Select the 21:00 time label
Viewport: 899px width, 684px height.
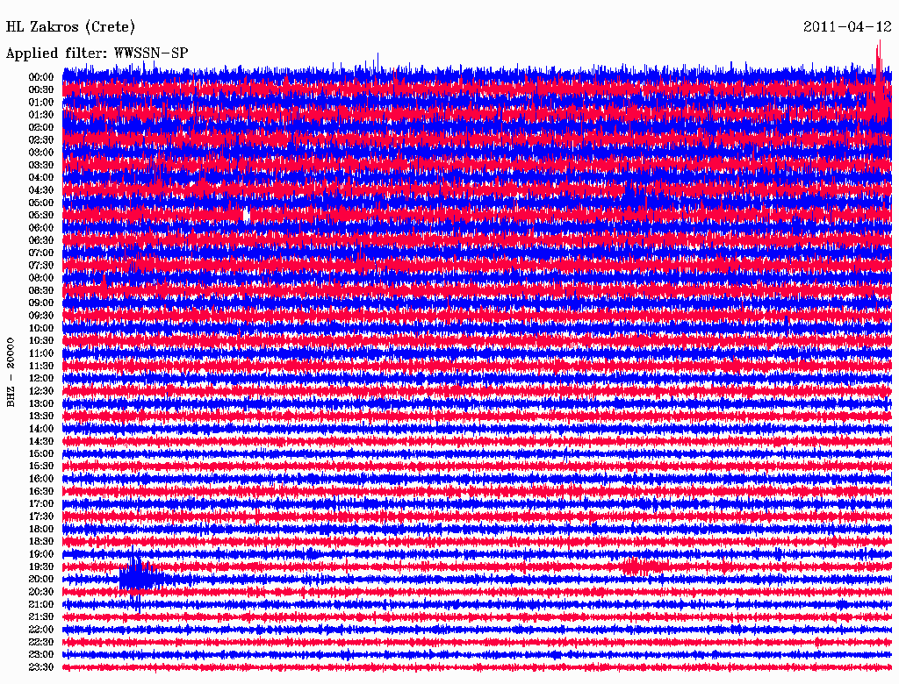pyautogui.click(x=41, y=604)
